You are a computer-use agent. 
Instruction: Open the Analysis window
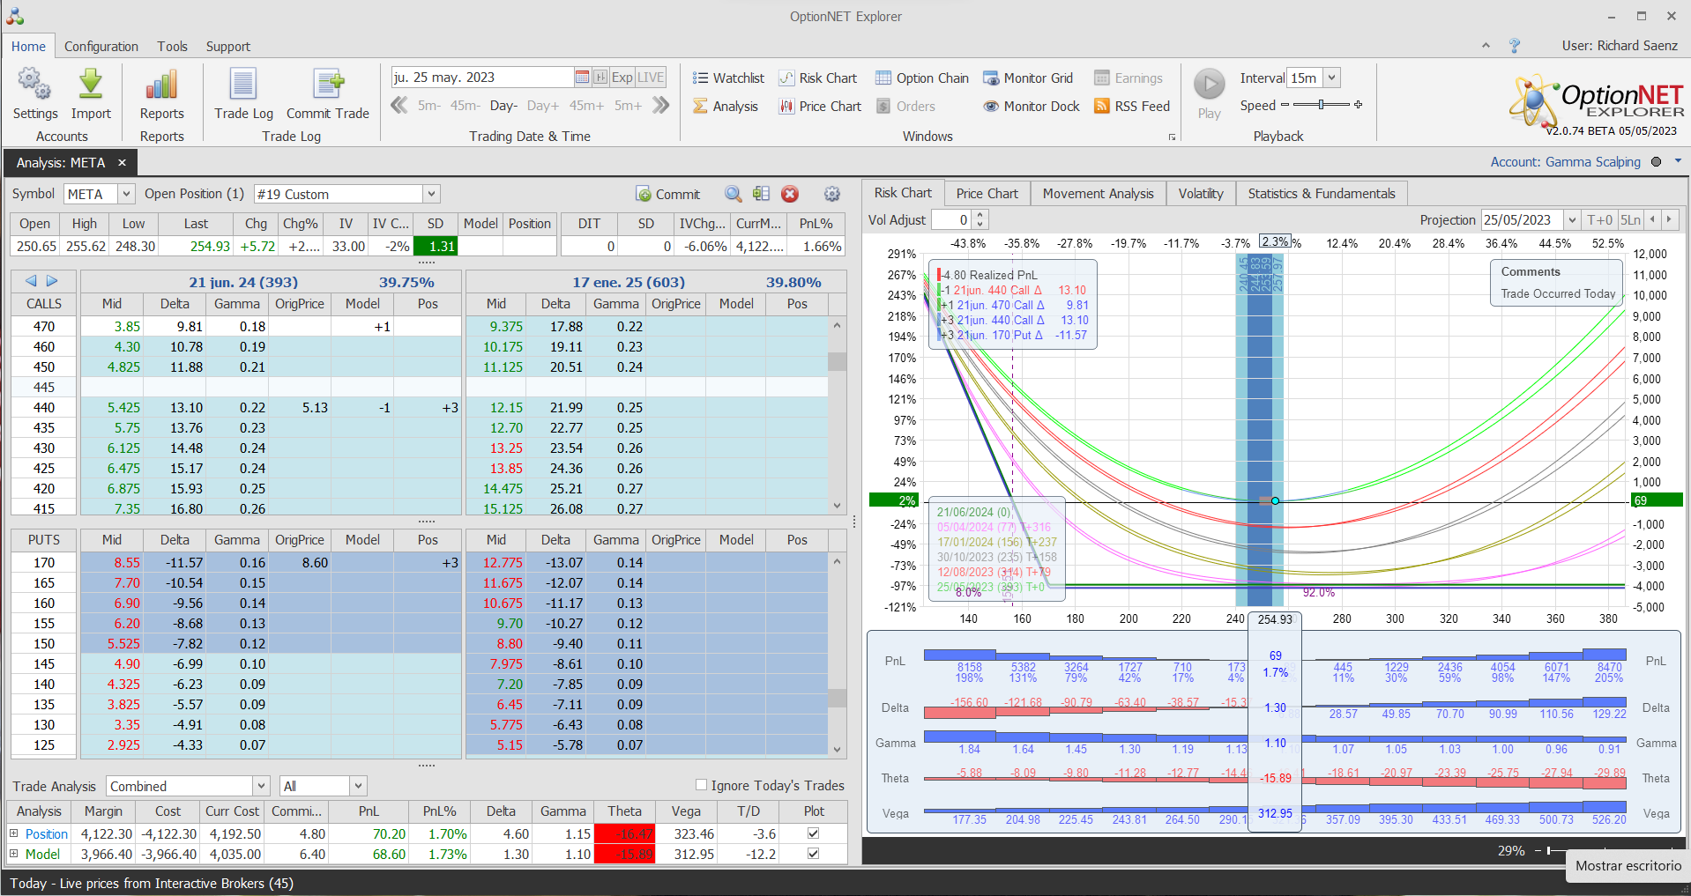coord(725,107)
